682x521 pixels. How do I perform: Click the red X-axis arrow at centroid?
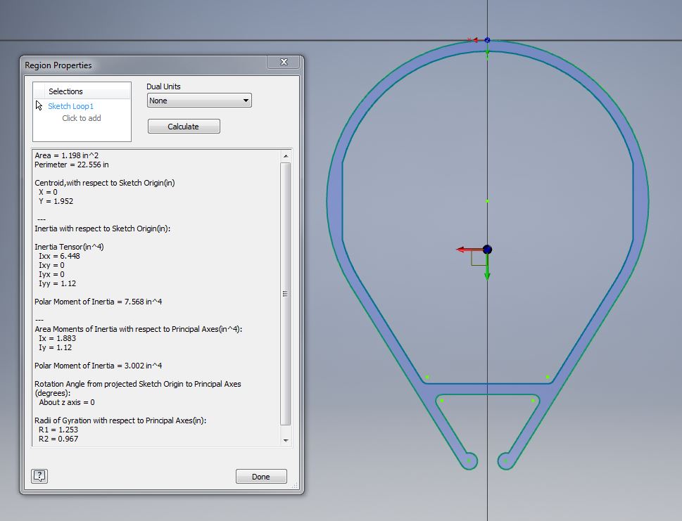[469, 250]
